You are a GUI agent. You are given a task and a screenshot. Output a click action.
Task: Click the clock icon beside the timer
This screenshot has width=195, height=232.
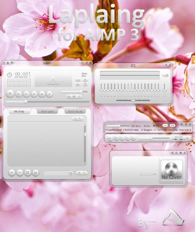tap(10, 75)
